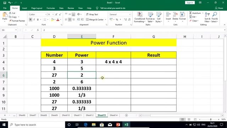Open the File tab
Image resolution: width=227 pixels, height=128 pixels.
coord(5,8)
